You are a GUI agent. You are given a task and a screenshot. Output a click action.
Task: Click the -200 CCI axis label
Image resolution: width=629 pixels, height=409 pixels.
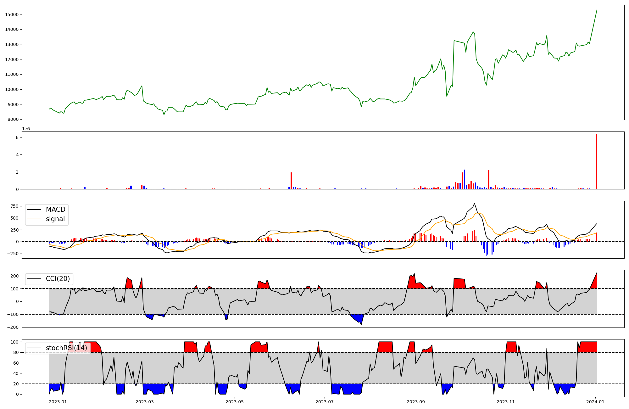[13, 327]
